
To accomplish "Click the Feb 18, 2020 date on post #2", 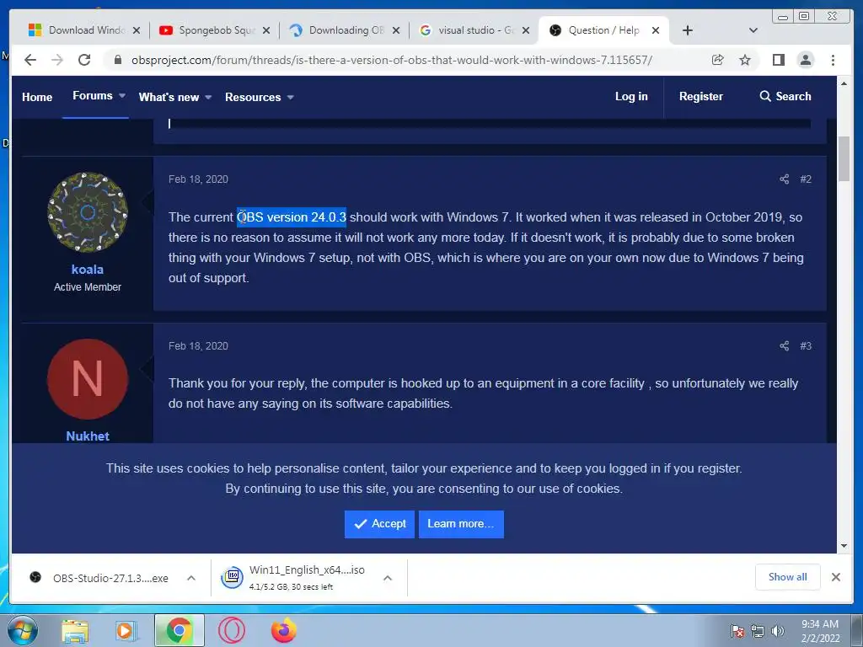I will click(x=198, y=179).
